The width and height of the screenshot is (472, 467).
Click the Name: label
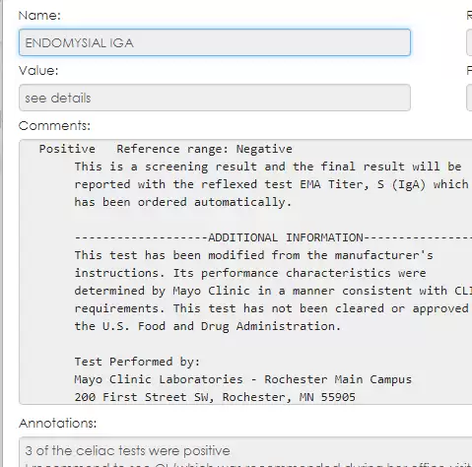(x=39, y=16)
